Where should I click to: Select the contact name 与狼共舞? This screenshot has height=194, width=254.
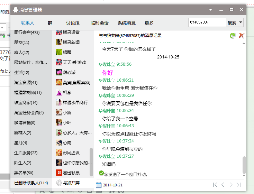click(x=71, y=183)
